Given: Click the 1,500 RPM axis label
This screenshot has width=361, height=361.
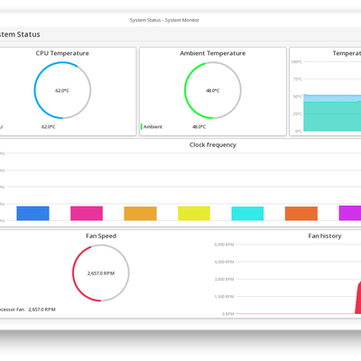Looking at the screenshot, I should (224, 297).
